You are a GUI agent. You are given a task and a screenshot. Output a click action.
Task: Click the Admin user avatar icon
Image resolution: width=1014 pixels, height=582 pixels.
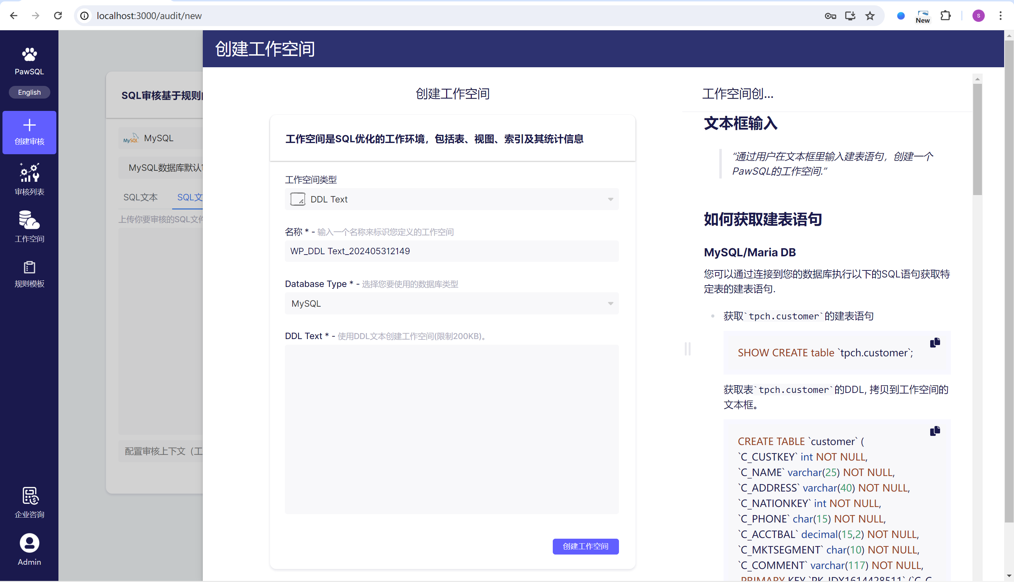(29, 543)
